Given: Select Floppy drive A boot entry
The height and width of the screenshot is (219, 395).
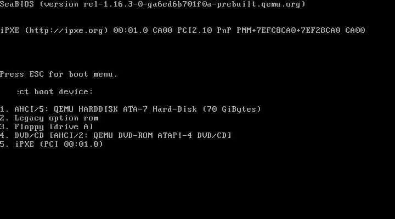Looking at the screenshot, I should [47, 126].
